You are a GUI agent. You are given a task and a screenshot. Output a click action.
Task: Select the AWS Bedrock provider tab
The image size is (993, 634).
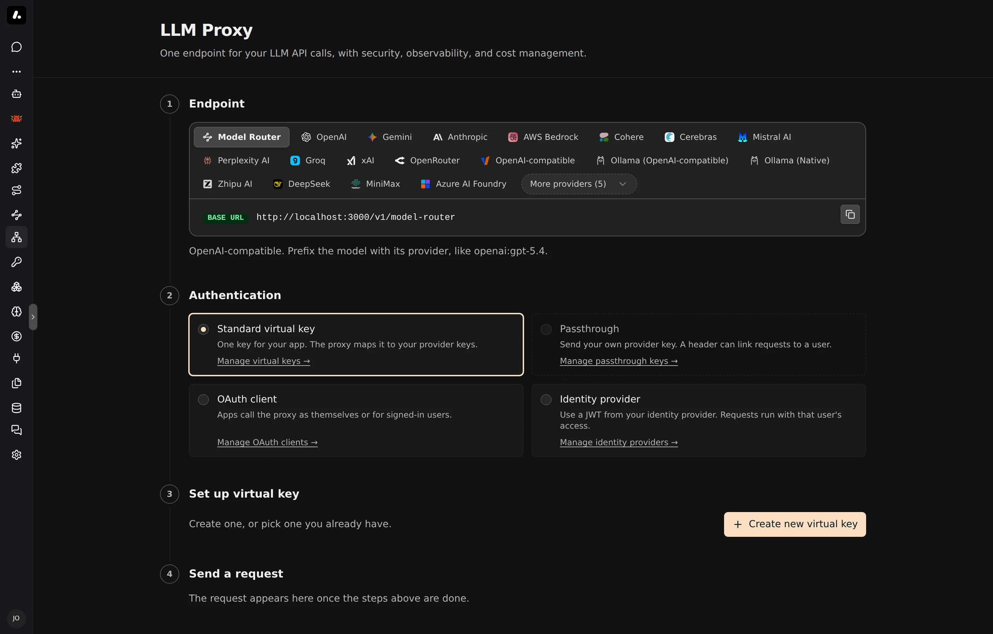tap(543, 137)
